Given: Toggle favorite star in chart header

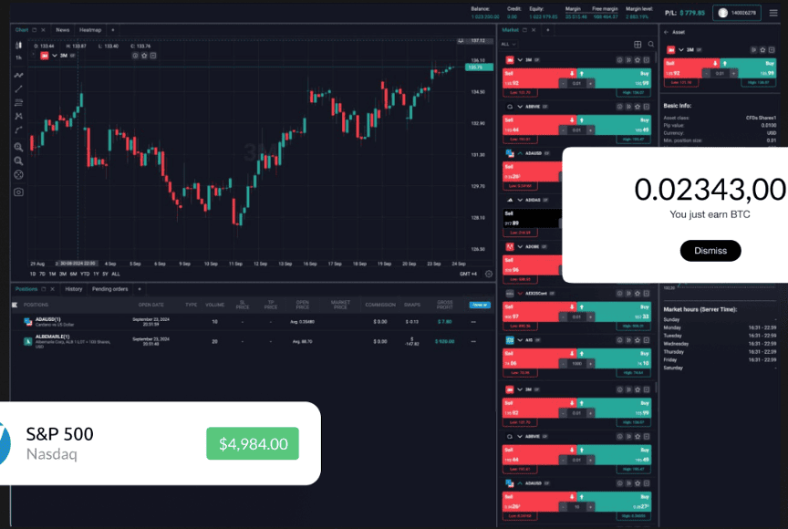Looking at the screenshot, I should pyautogui.click(x=144, y=56).
